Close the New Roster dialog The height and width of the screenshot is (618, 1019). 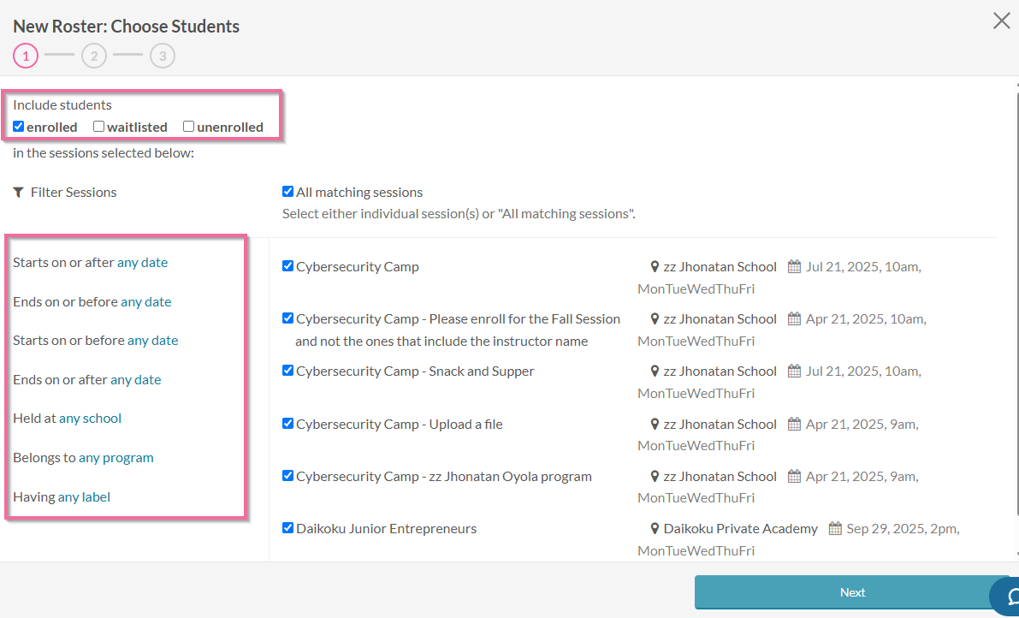[x=1001, y=21]
